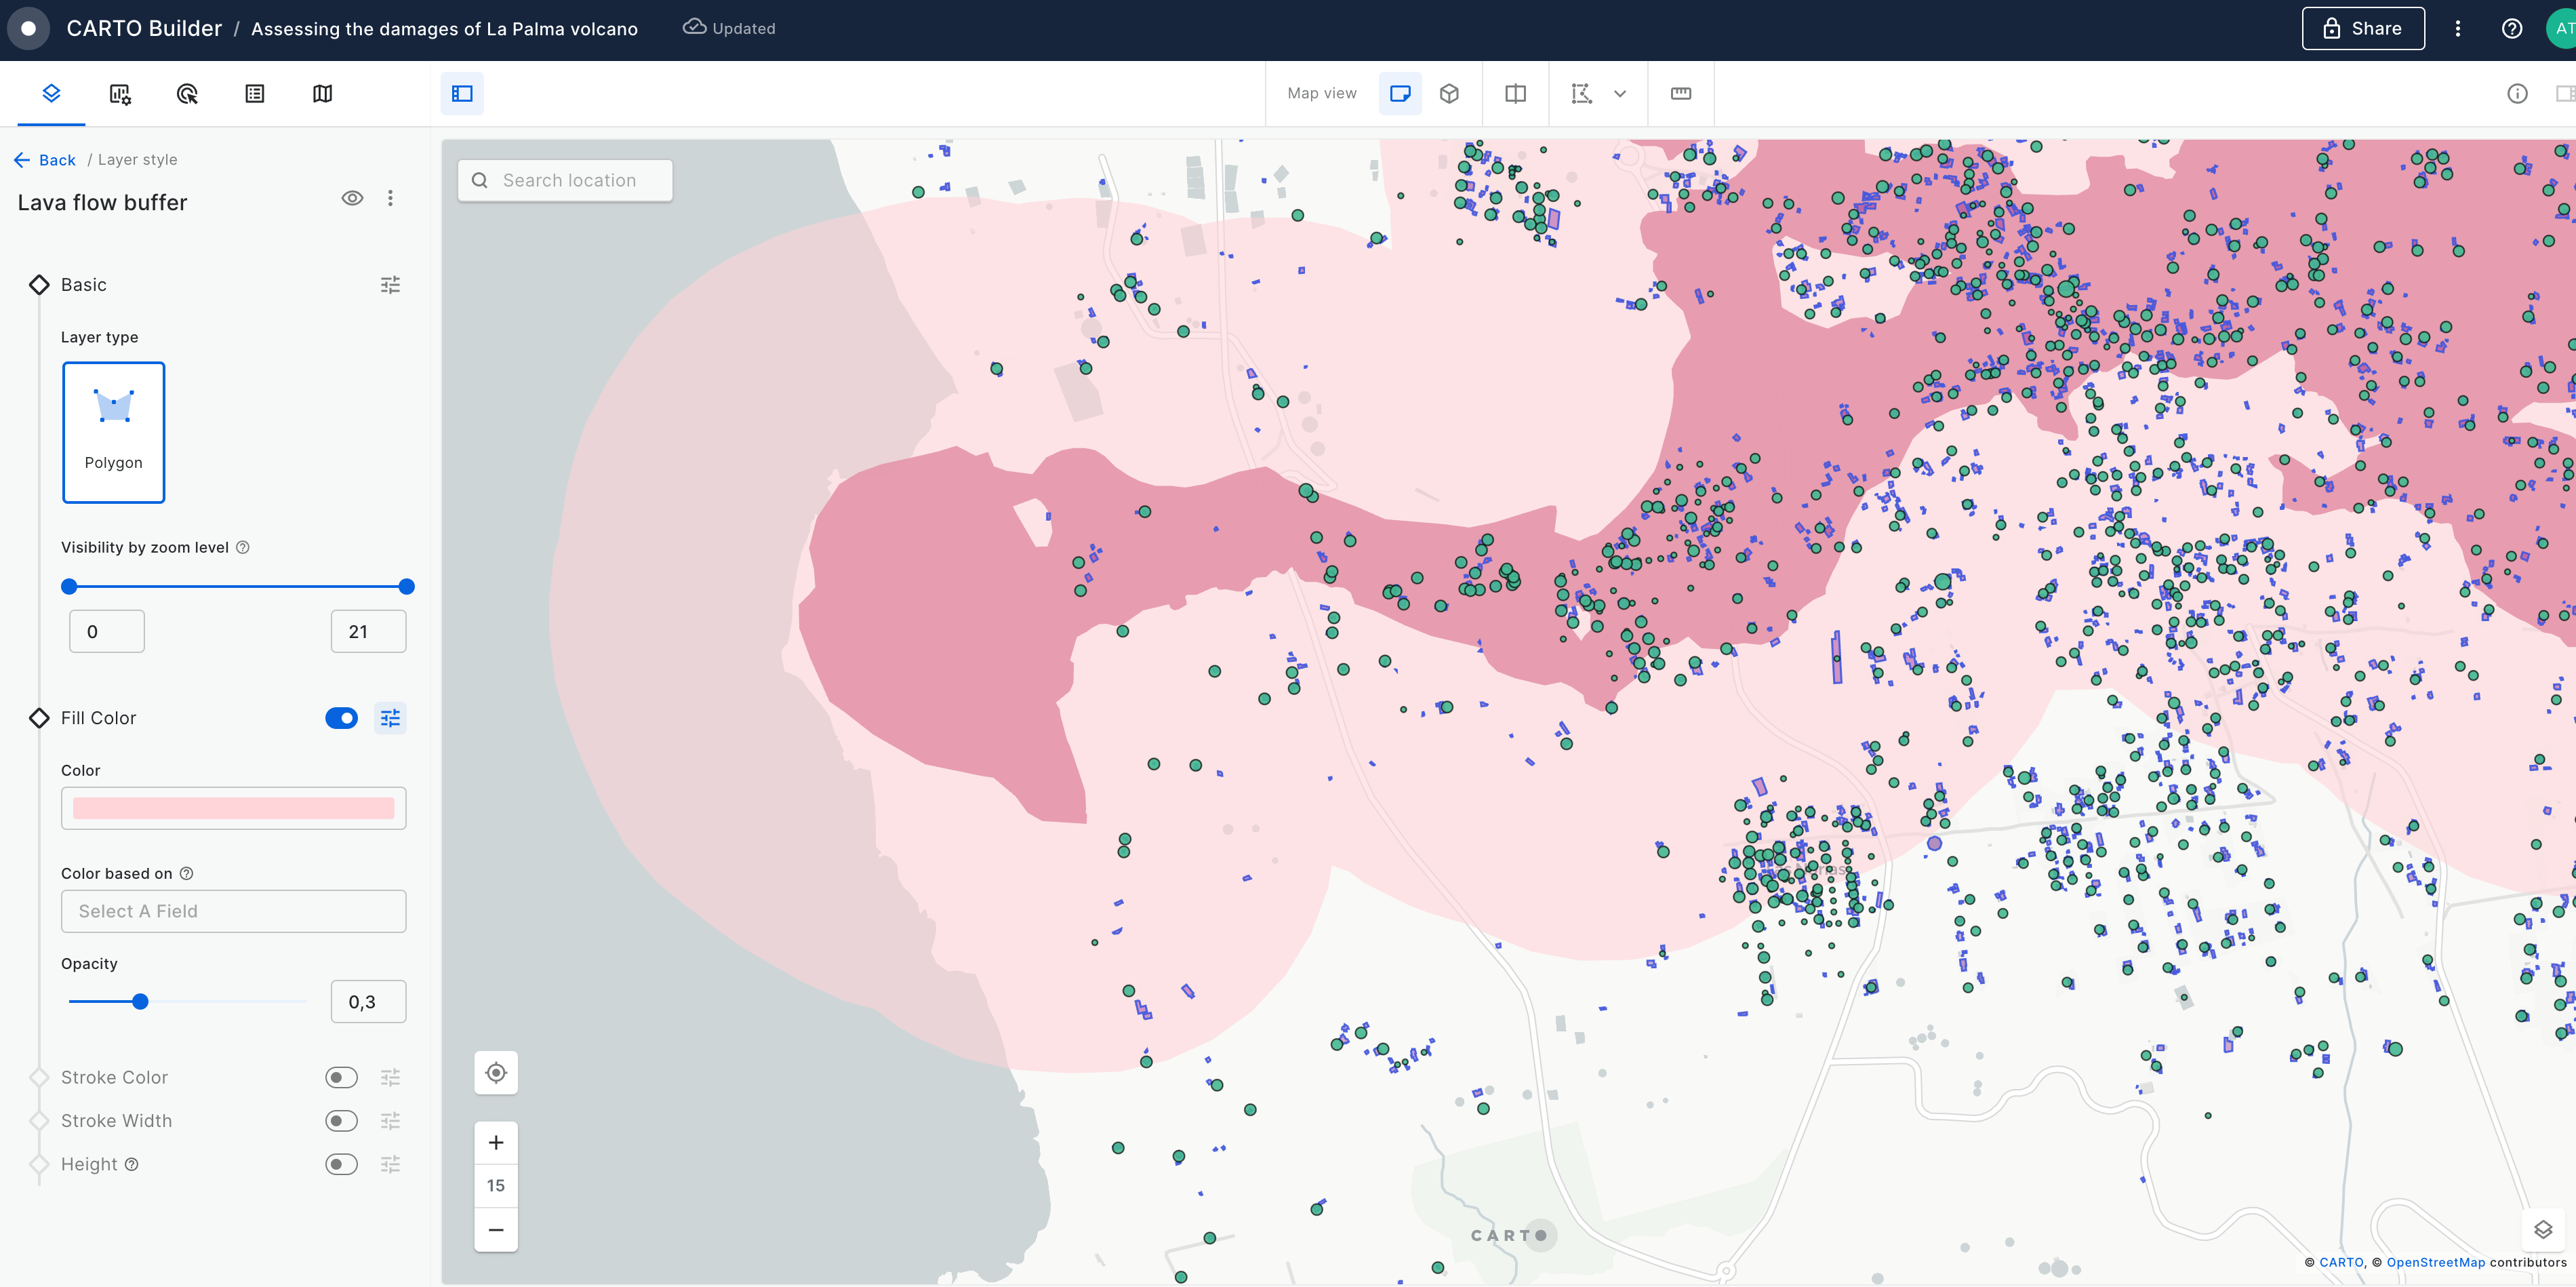2576x1287 pixels.
Task: Collapse the left sidebar panel
Action: pos(462,93)
